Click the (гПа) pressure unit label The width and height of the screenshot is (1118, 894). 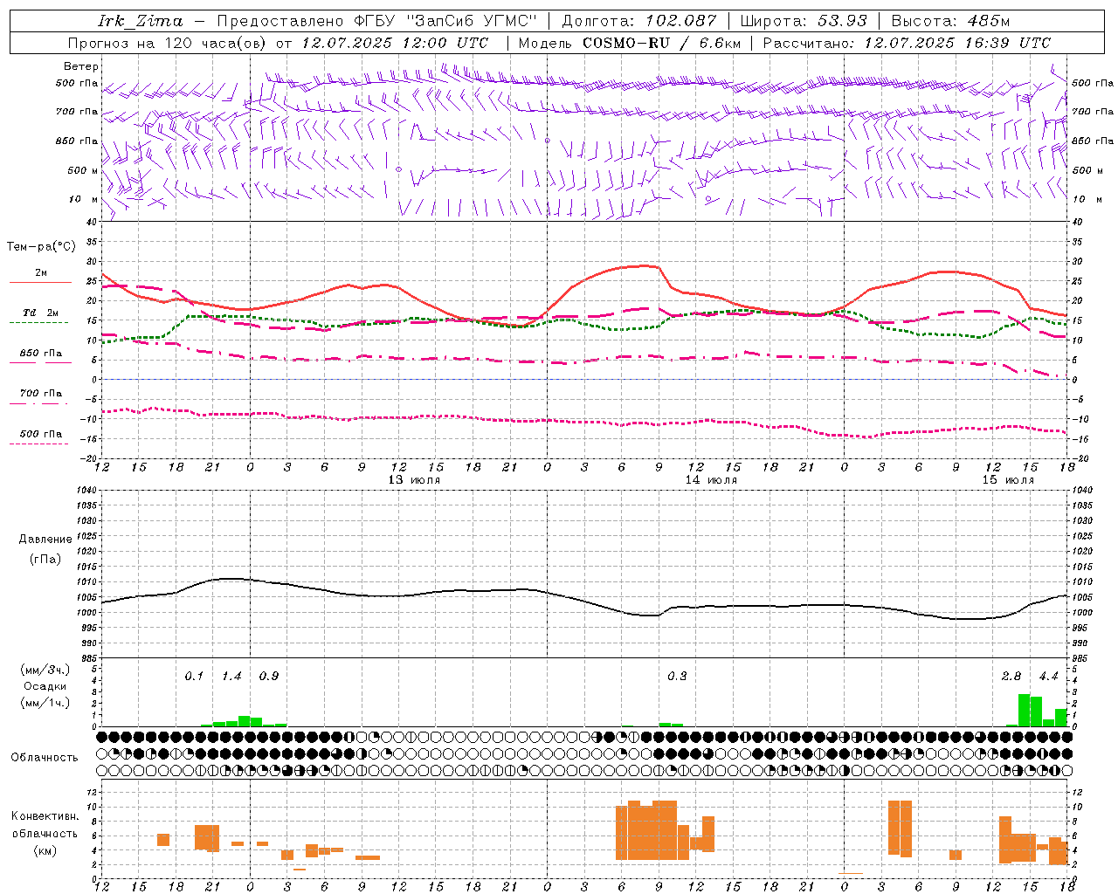click(x=45, y=559)
